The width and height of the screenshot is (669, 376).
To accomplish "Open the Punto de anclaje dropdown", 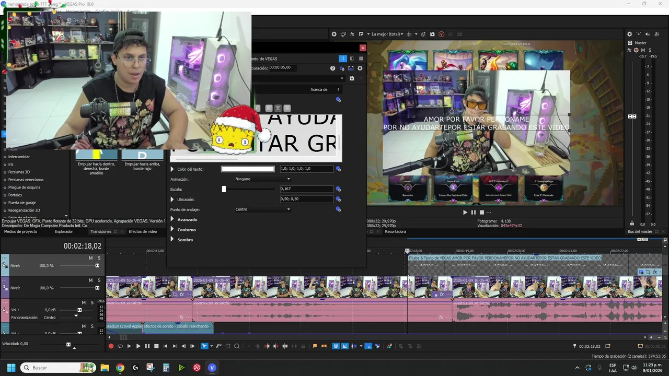I will tap(262, 209).
